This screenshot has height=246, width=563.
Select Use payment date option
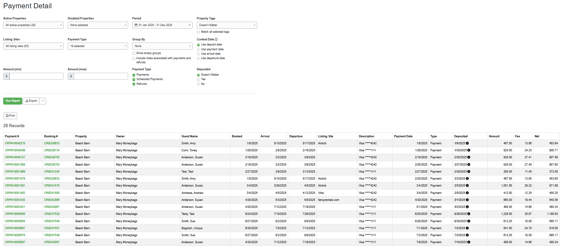click(x=198, y=50)
